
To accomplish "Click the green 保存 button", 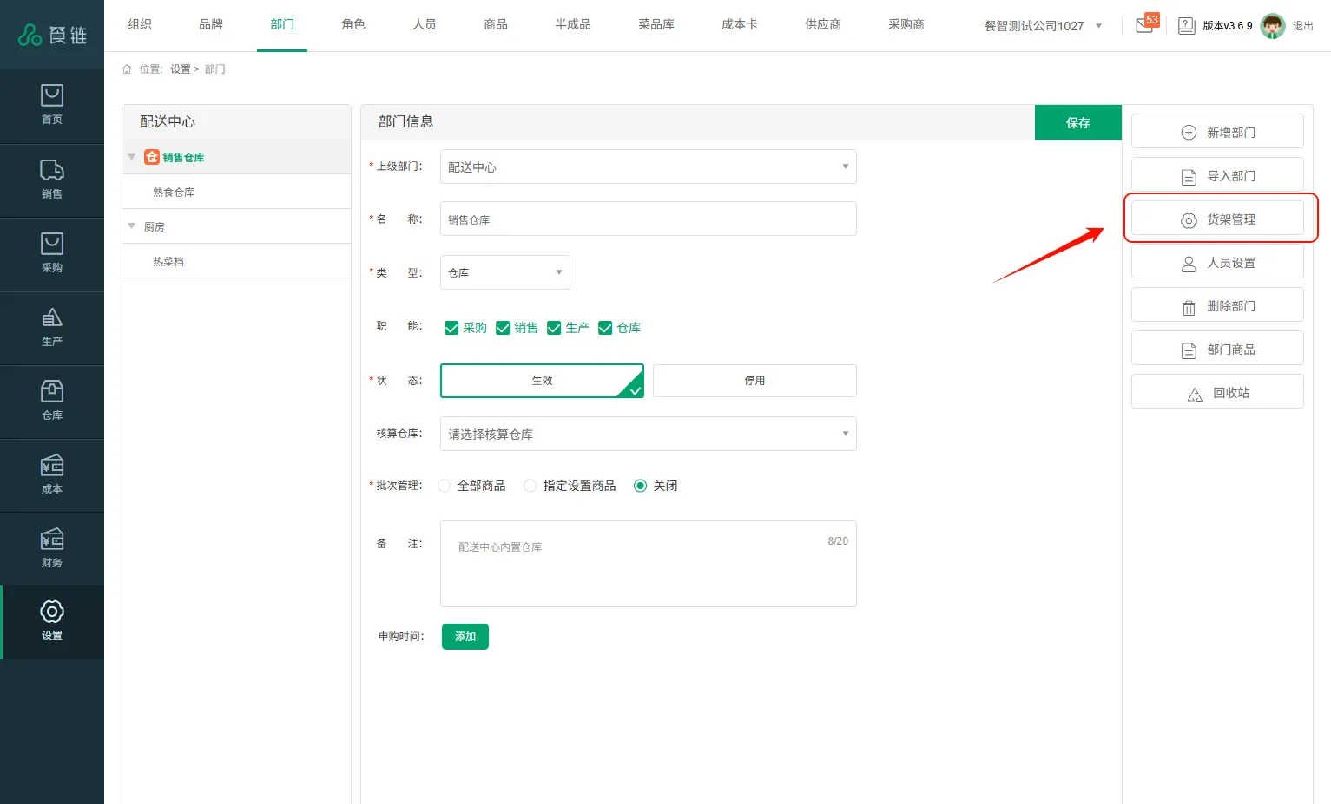I will [x=1077, y=122].
